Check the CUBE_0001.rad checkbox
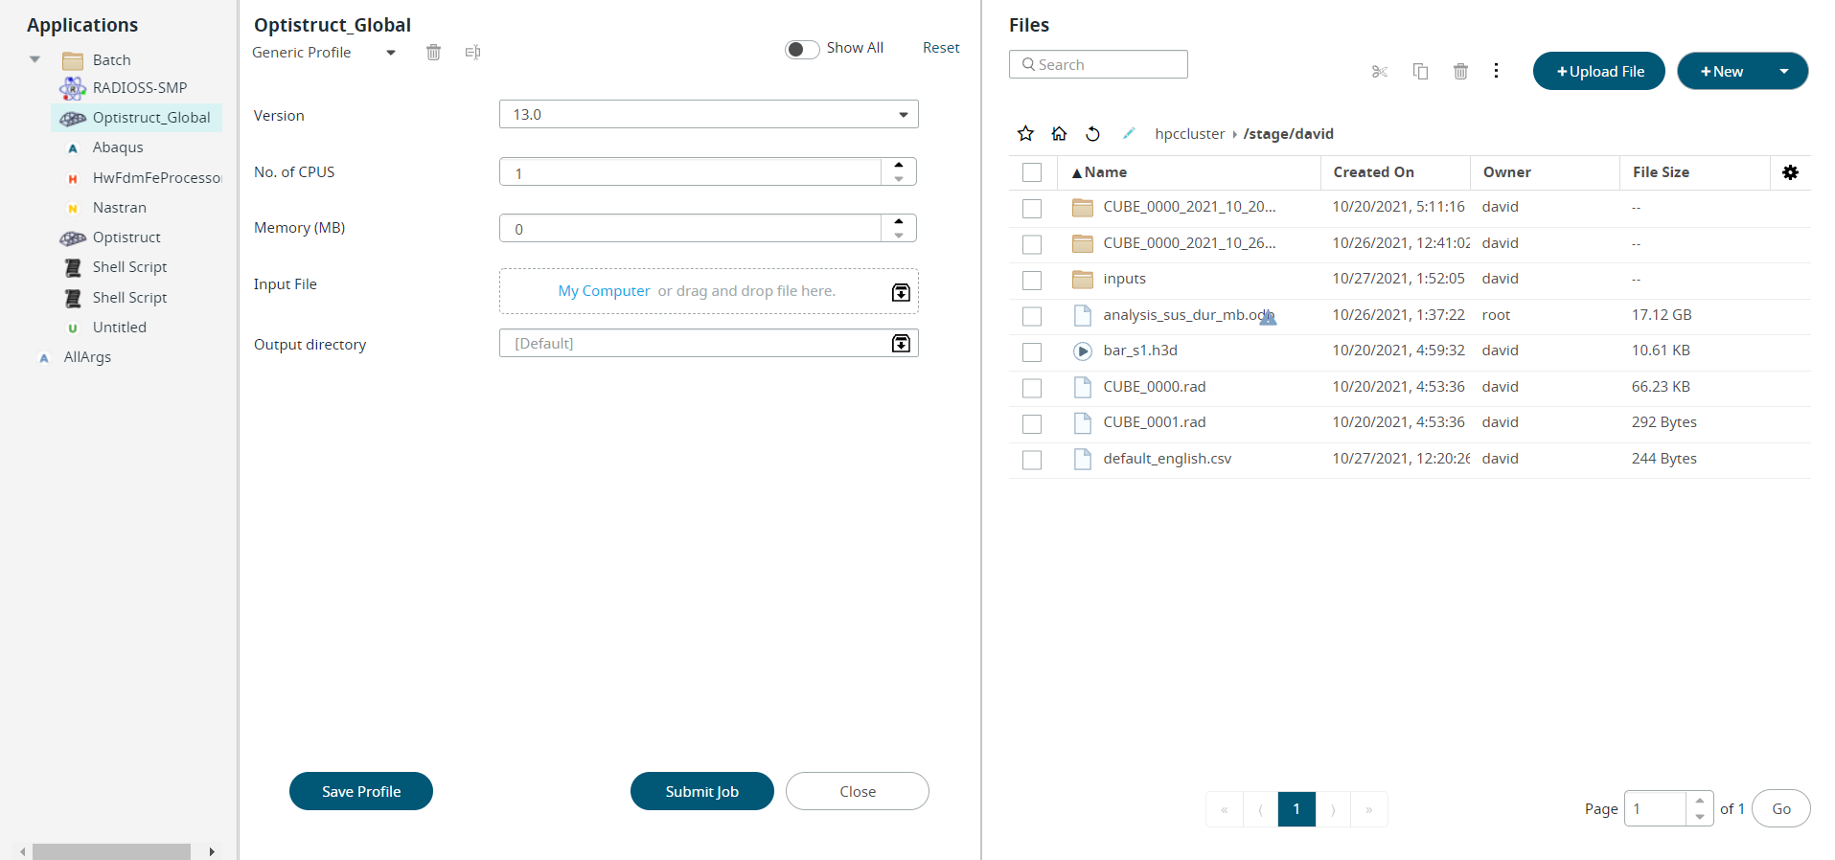The height and width of the screenshot is (860, 1835). point(1032,423)
